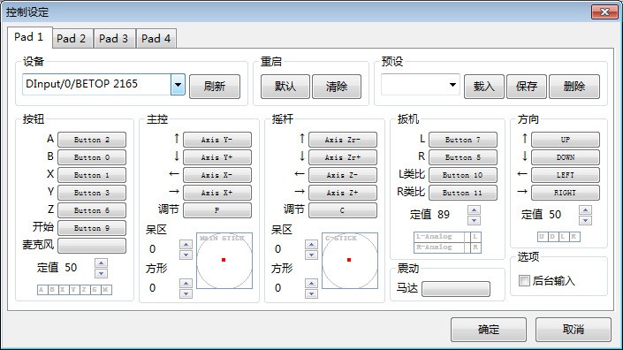Click the 马达 motor rumble mapping field
623x350 pixels.
[x=456, y=289]
